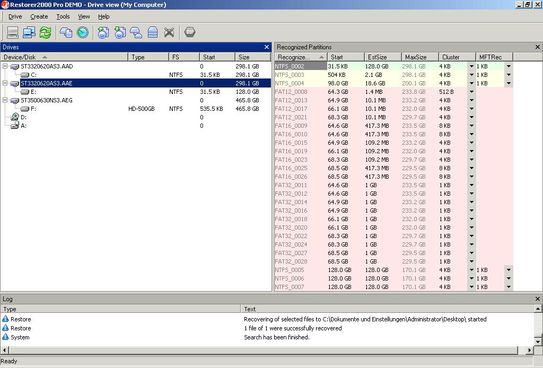Click the STOP toolbar icon
The image size is (543, 368).
pos(190,32)
